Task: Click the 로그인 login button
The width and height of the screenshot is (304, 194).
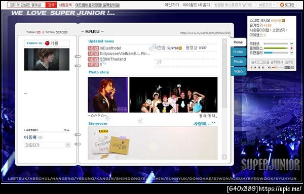Action: (287, 5)
